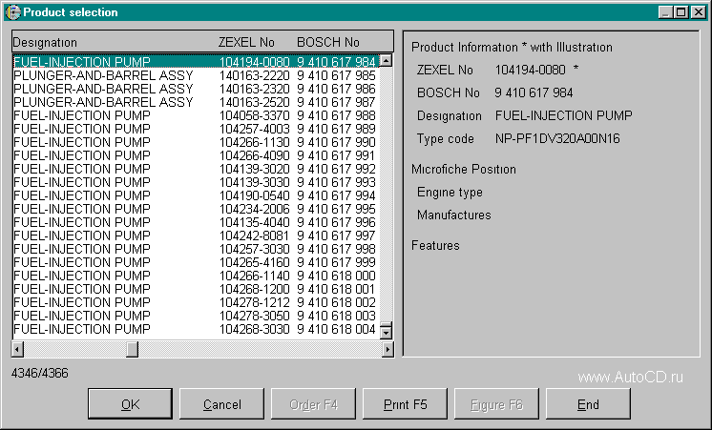
Task: Click the Cancel button
Action: coord(222,403)
